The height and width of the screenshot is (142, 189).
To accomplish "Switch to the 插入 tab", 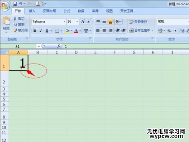I will (x=32, y=11).
